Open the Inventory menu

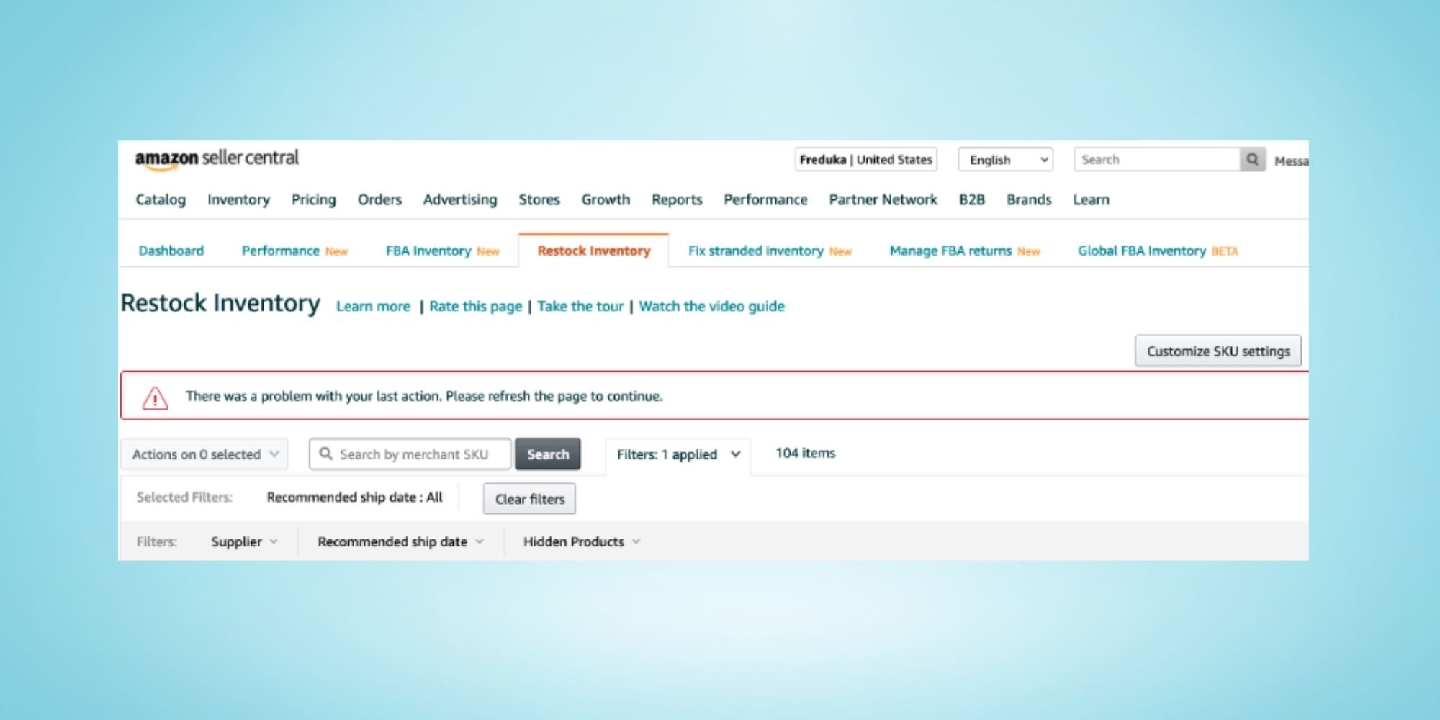[x=238, y=199]
